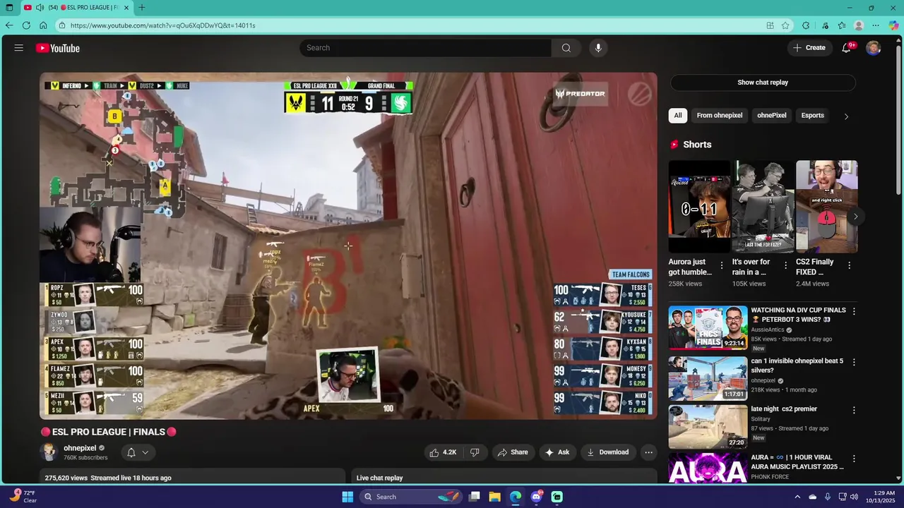The width and height of the screenshot is (904, 508).
Task: Open the late night cs2 premier thumbnail
Action: pos(708,427)
